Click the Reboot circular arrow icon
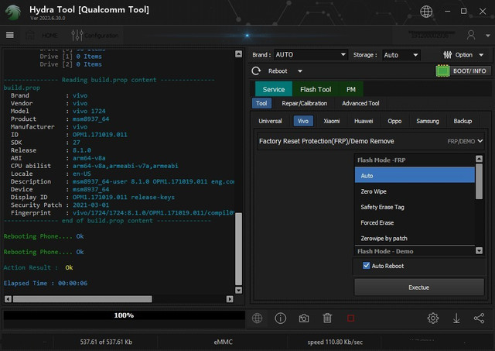The height and width of the screenshot is (351, 495). [x=256, y=71]
